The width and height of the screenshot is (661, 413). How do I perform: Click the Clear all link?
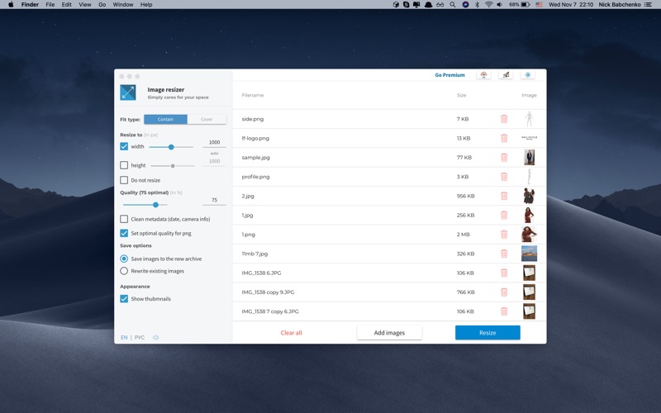coord(292,333)
